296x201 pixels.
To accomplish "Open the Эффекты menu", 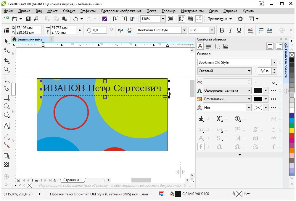I will tap(88, 11).
